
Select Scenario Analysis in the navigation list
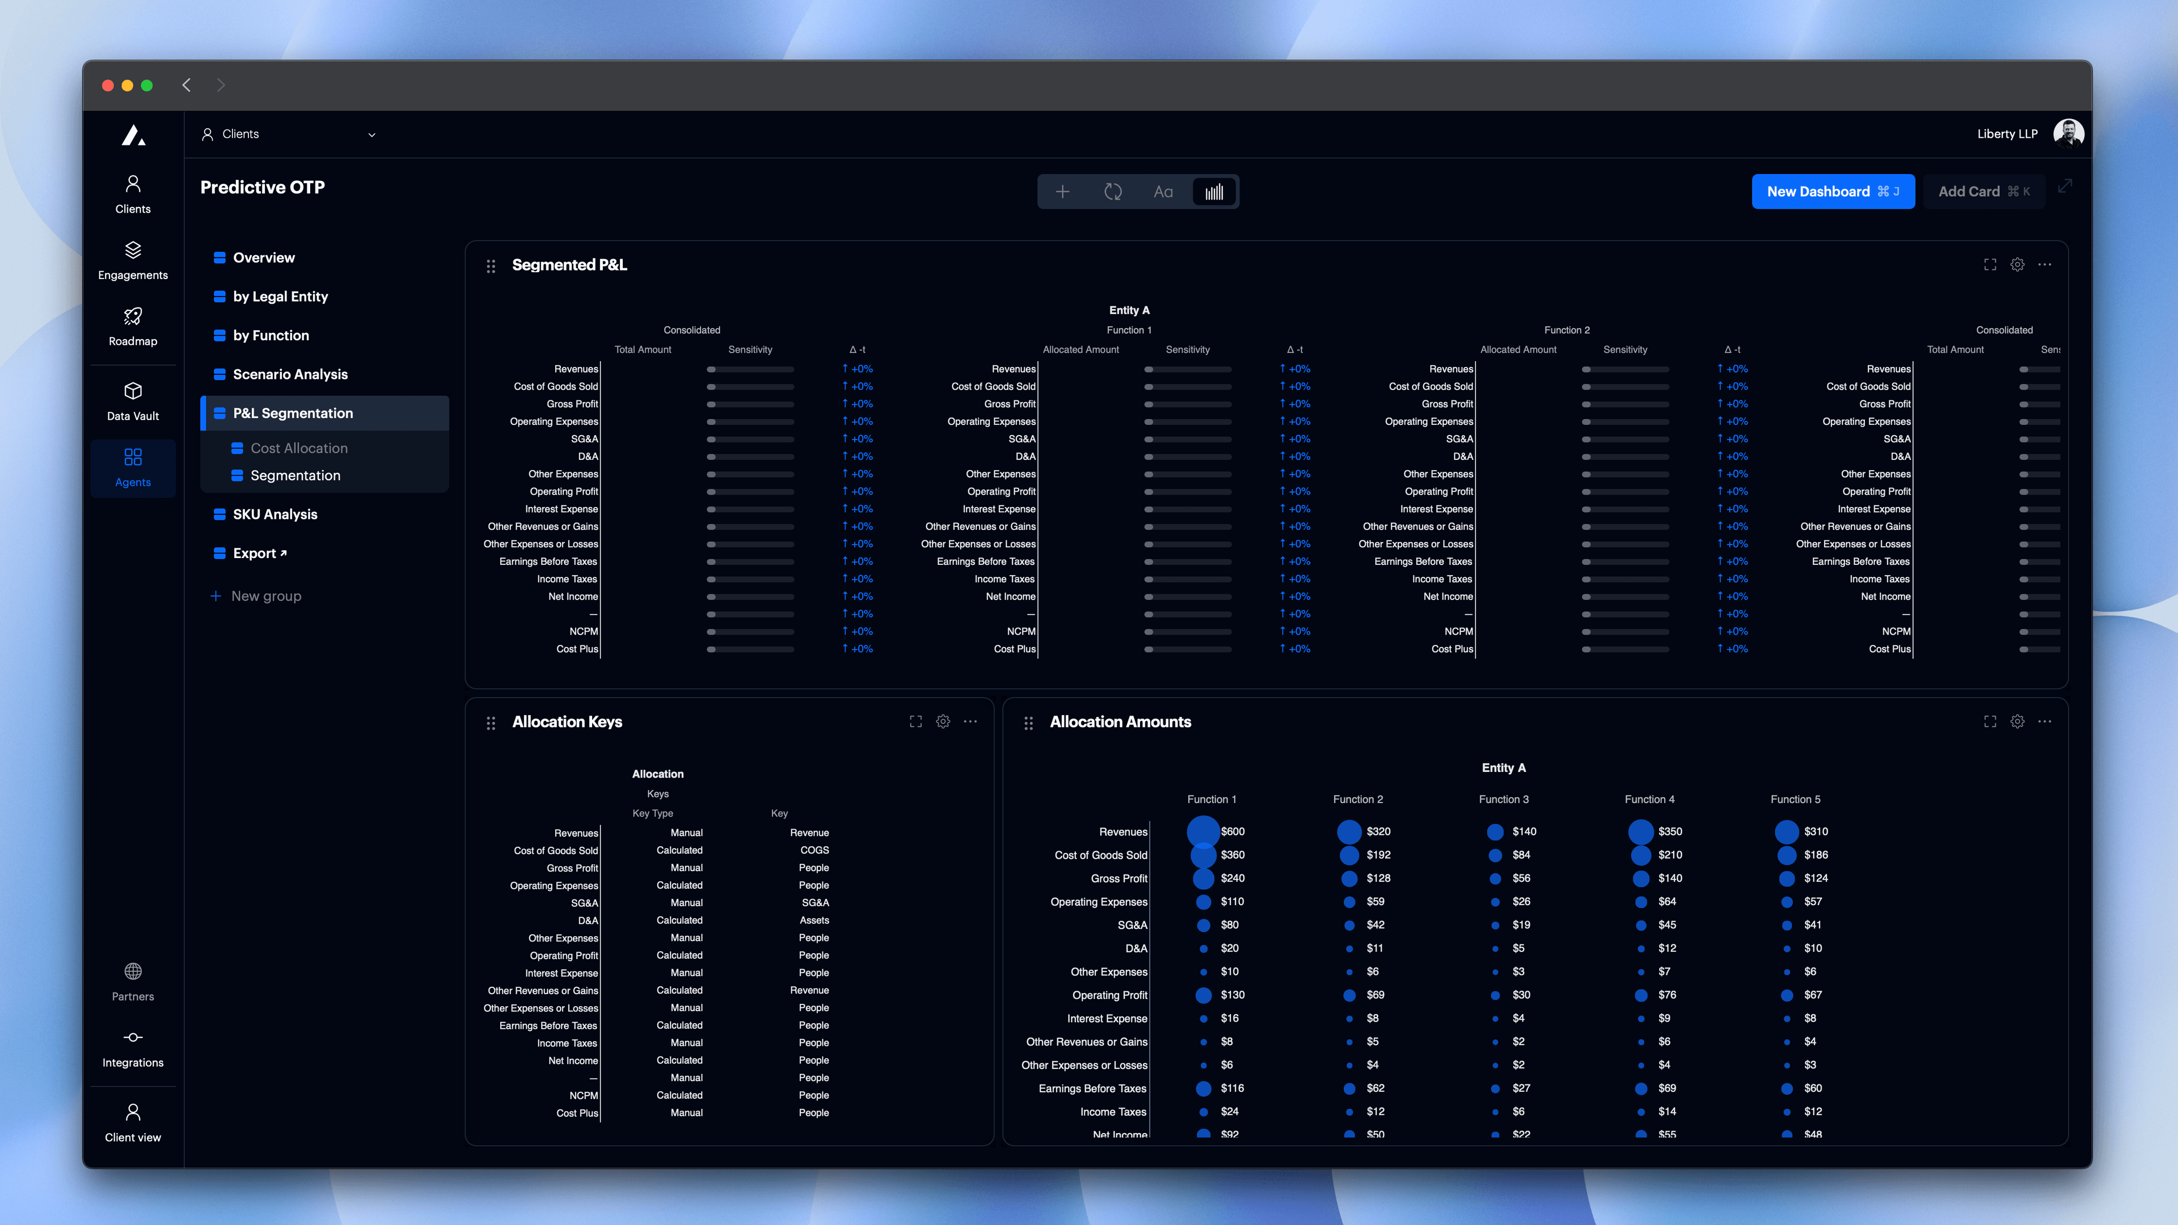point(290,374)
